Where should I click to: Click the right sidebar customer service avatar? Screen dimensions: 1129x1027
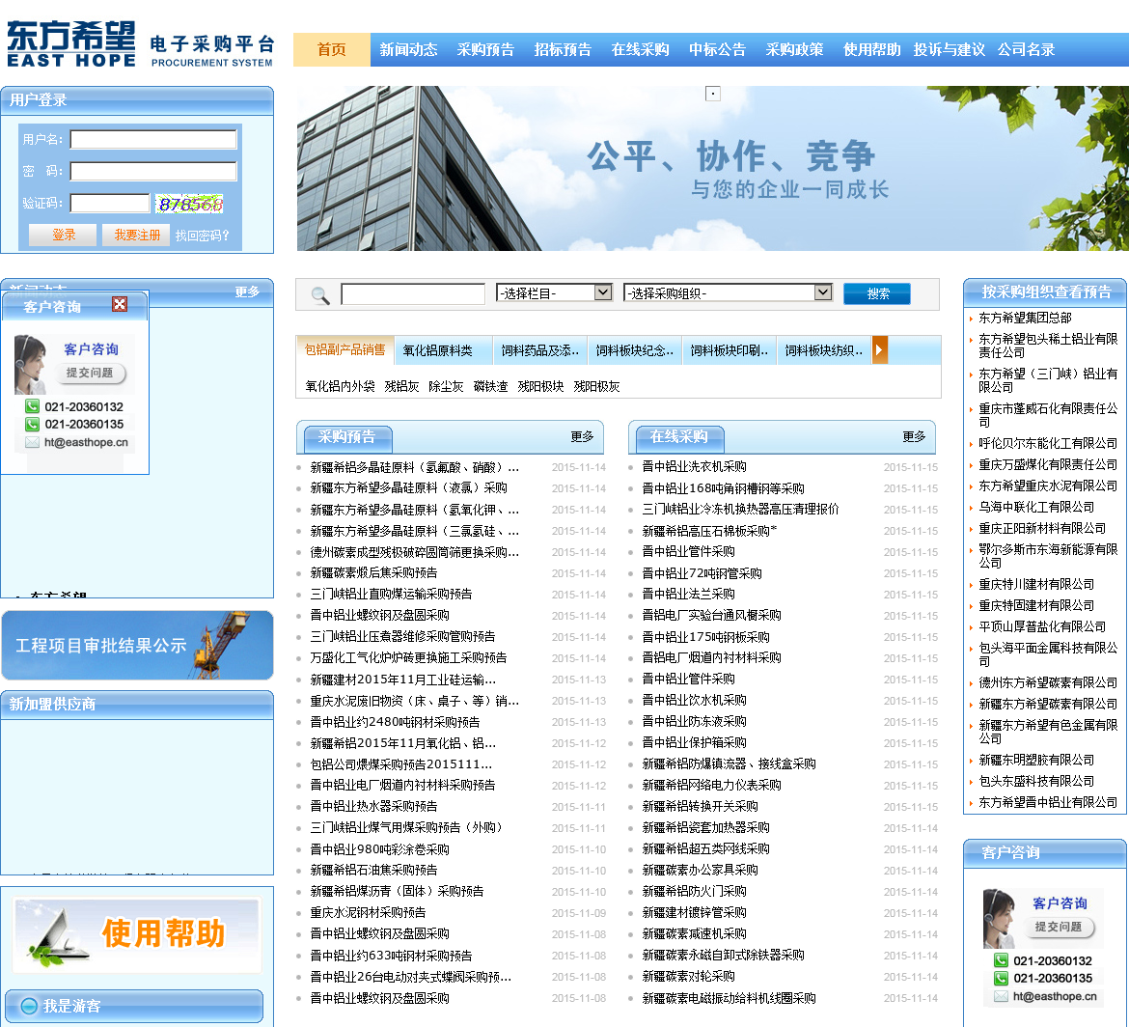999,918
